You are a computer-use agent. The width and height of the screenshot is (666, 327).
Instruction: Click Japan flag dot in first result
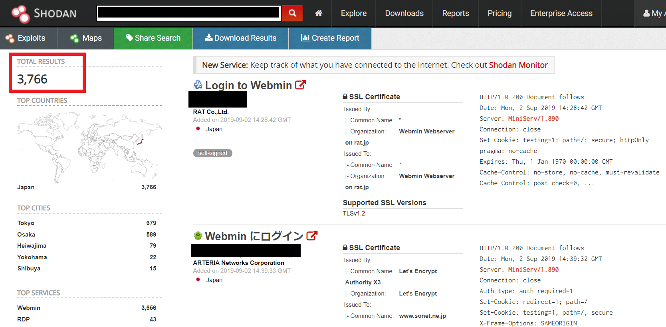pyautogui.click(x=198, y=129)
